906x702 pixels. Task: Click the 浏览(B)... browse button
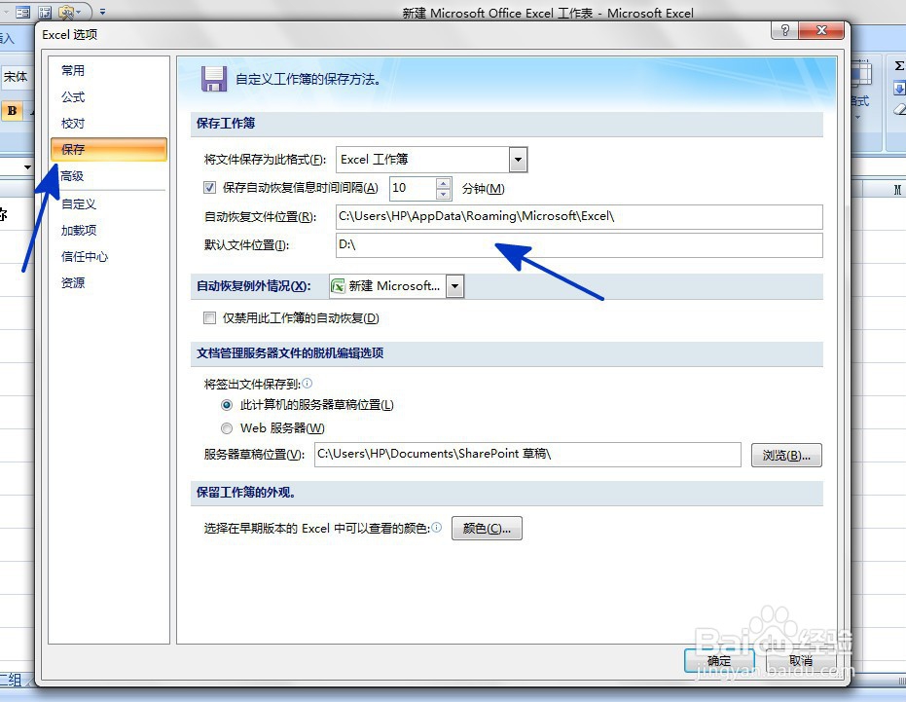click(x=786, y=455)
